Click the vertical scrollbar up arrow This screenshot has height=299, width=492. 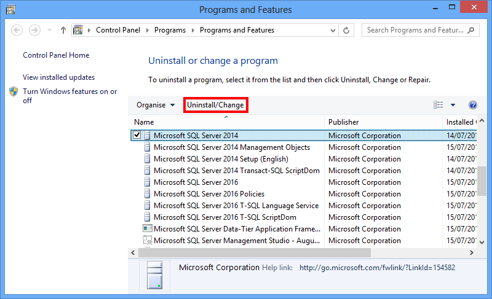point(482,120)
